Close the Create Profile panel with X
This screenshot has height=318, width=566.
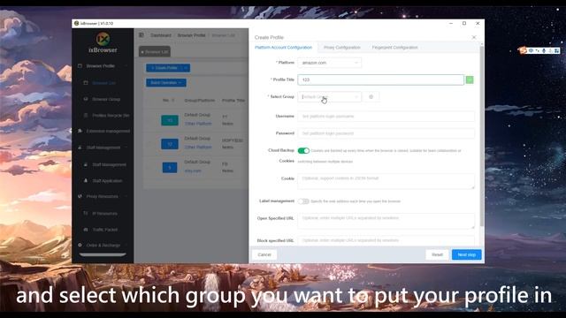(x=474, y=37)
